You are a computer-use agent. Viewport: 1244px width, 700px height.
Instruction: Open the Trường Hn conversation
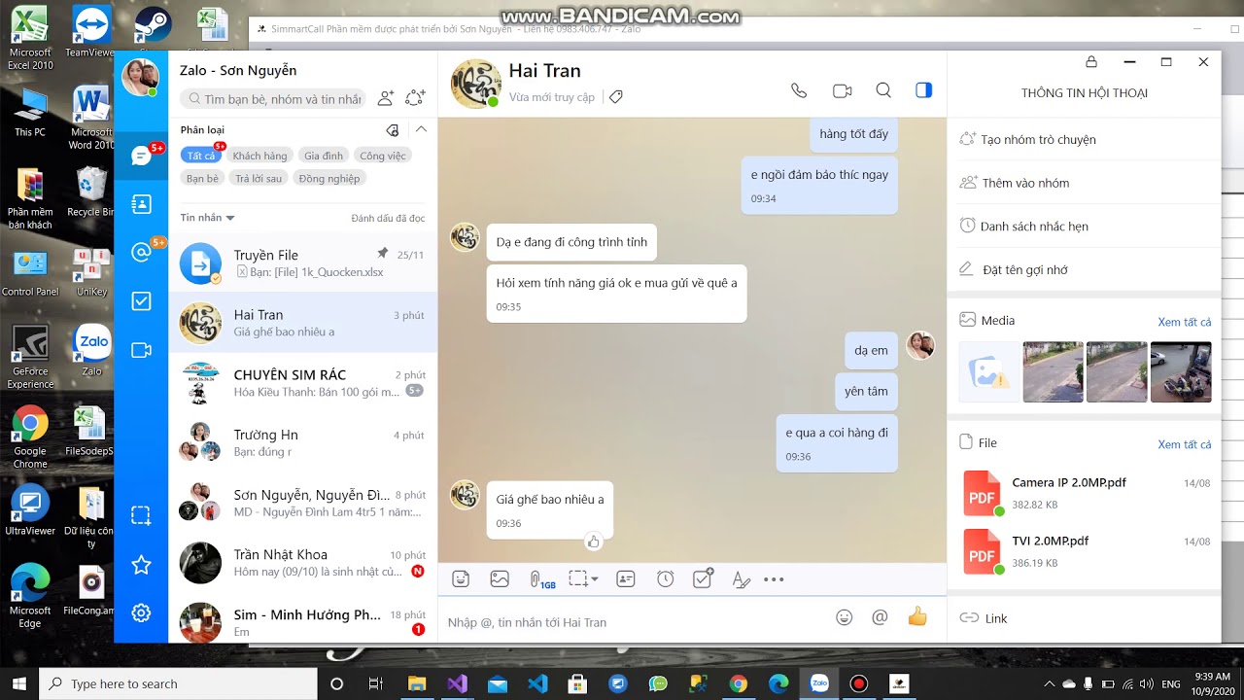pos(303,442)
